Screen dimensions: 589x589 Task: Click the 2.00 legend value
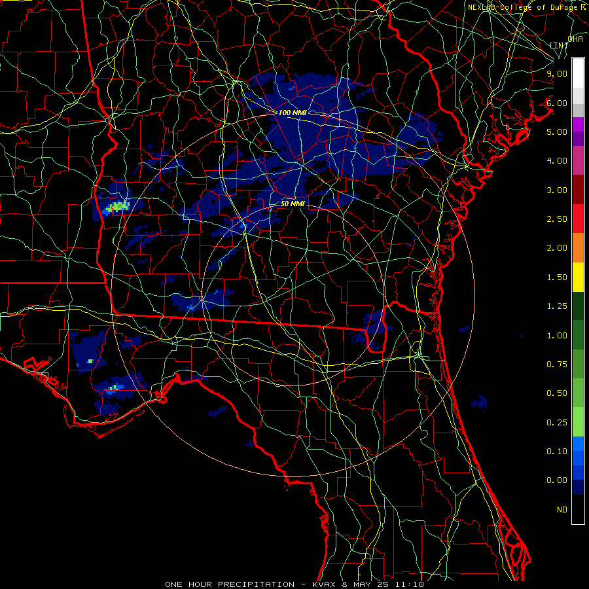(x=557, y=248)
